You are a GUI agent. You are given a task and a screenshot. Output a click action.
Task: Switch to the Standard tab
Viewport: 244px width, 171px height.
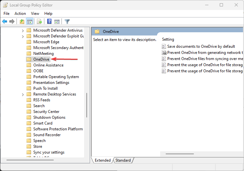(x=123, y=160)
